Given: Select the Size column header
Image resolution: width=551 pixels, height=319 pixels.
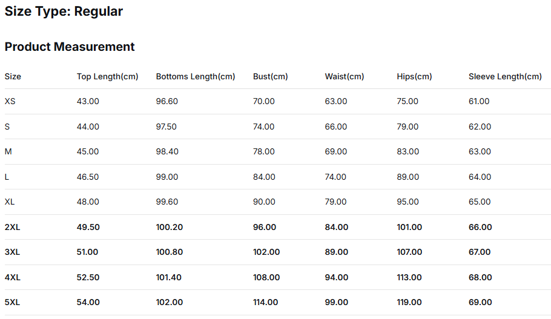Looking at the screenshot, I should (x=13, y=77).
